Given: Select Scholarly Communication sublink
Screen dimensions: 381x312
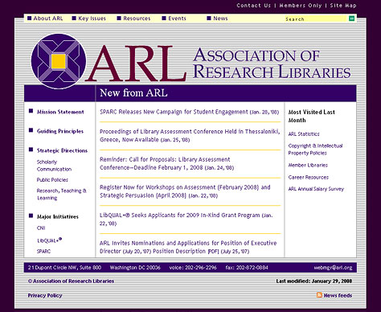Looking at the screenshot, I should (x=54, y=166).
